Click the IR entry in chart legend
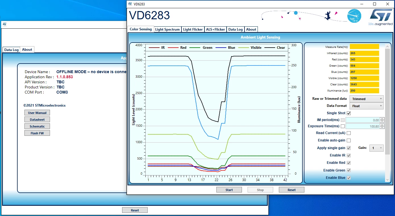Screen dimensions: 395x216 click(x=157, y=48)
